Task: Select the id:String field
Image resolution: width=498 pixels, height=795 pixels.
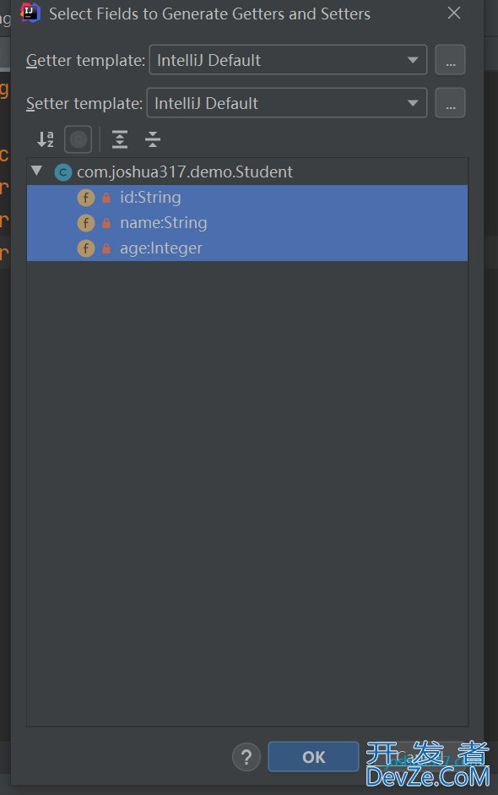Action: [x=247, y=198]
